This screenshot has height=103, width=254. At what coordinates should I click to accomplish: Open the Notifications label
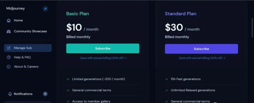(23, 94)
